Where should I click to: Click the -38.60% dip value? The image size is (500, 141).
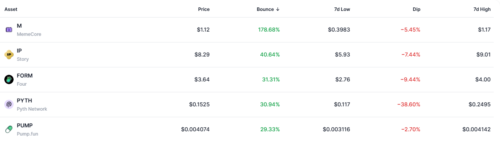[x=409, y=104]
